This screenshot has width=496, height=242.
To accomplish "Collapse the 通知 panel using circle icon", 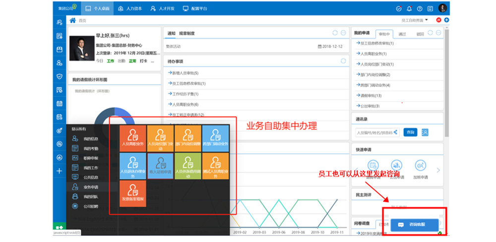I will tap(343, 33).
